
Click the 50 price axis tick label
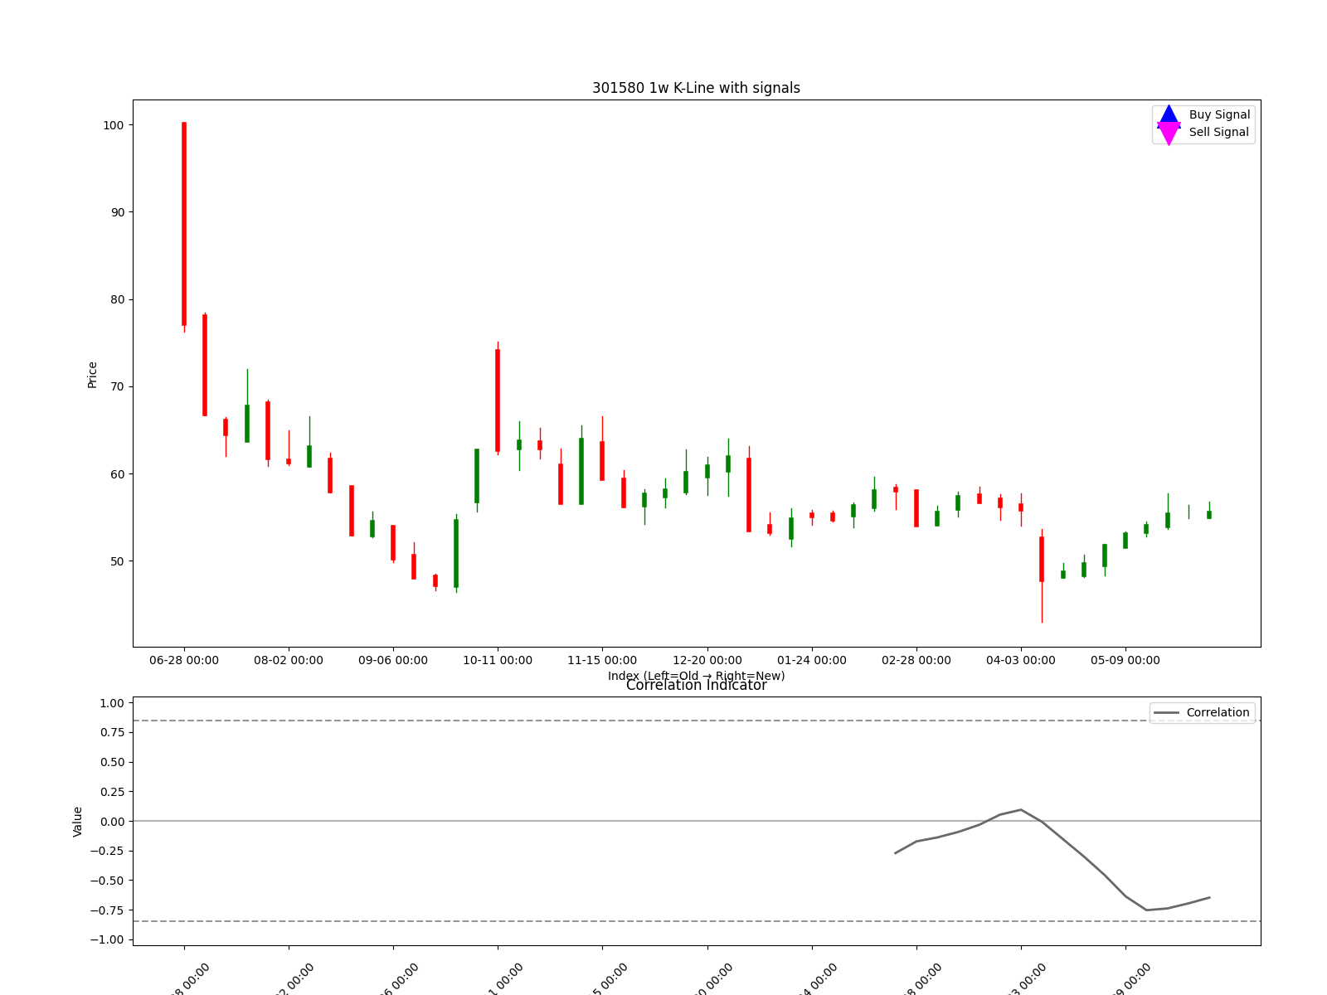[x=117, y=561]
